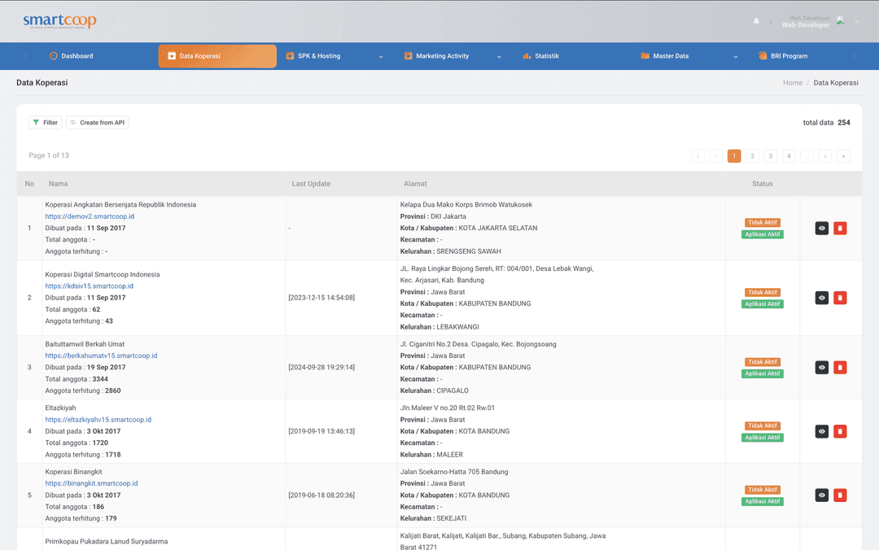Delete Koperasi Angkatan Bersenjata with trash icon
The width and height of the screenshot is (879, 550).
tap(840, 228)
